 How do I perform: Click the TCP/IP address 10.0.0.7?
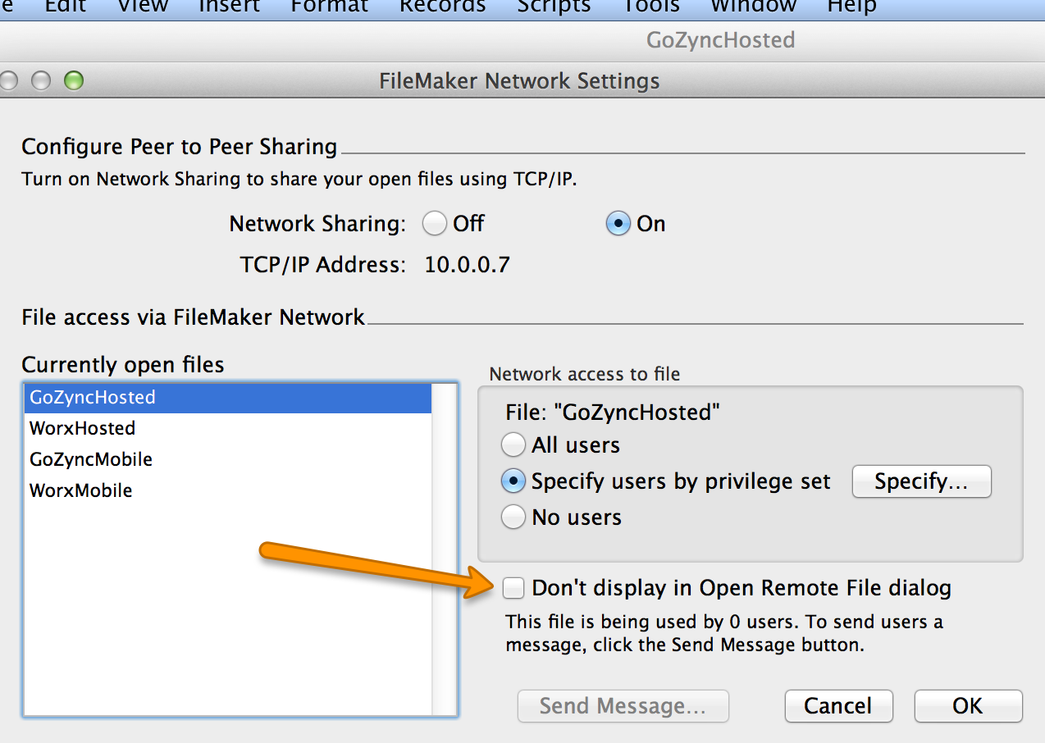(x=467, y=265)
